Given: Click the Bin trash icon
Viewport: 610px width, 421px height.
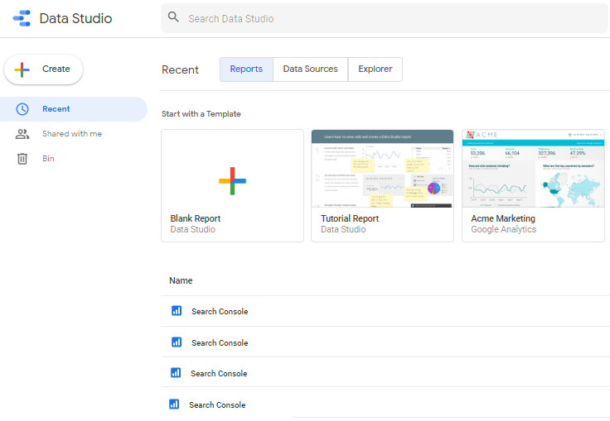Looking at the screenshot, I should pos(22,159).
